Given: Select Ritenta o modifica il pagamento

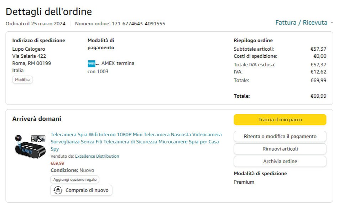Looking at the screenshot, I should (280, 136).
